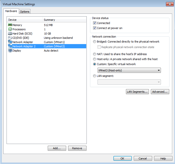The image size is (175, 164).
Task: Click the Add... button
Action: coord(57,148)
